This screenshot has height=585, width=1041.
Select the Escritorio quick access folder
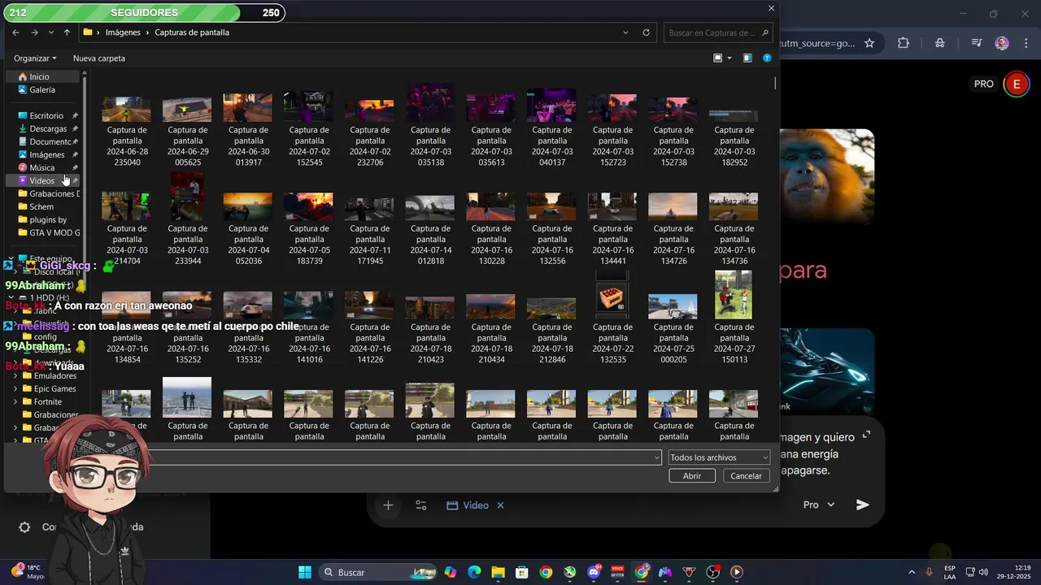tap(46, 115)
